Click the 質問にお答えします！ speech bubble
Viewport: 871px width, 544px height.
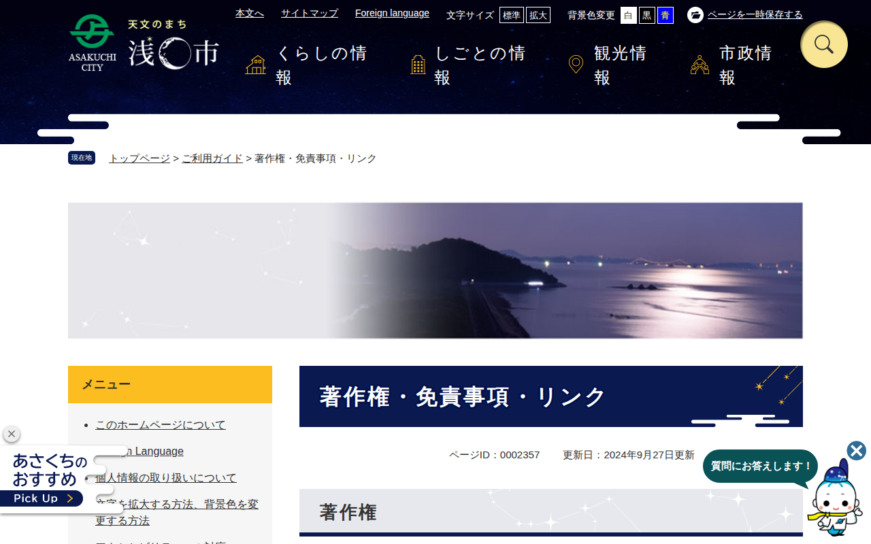(x=760, y=466)
